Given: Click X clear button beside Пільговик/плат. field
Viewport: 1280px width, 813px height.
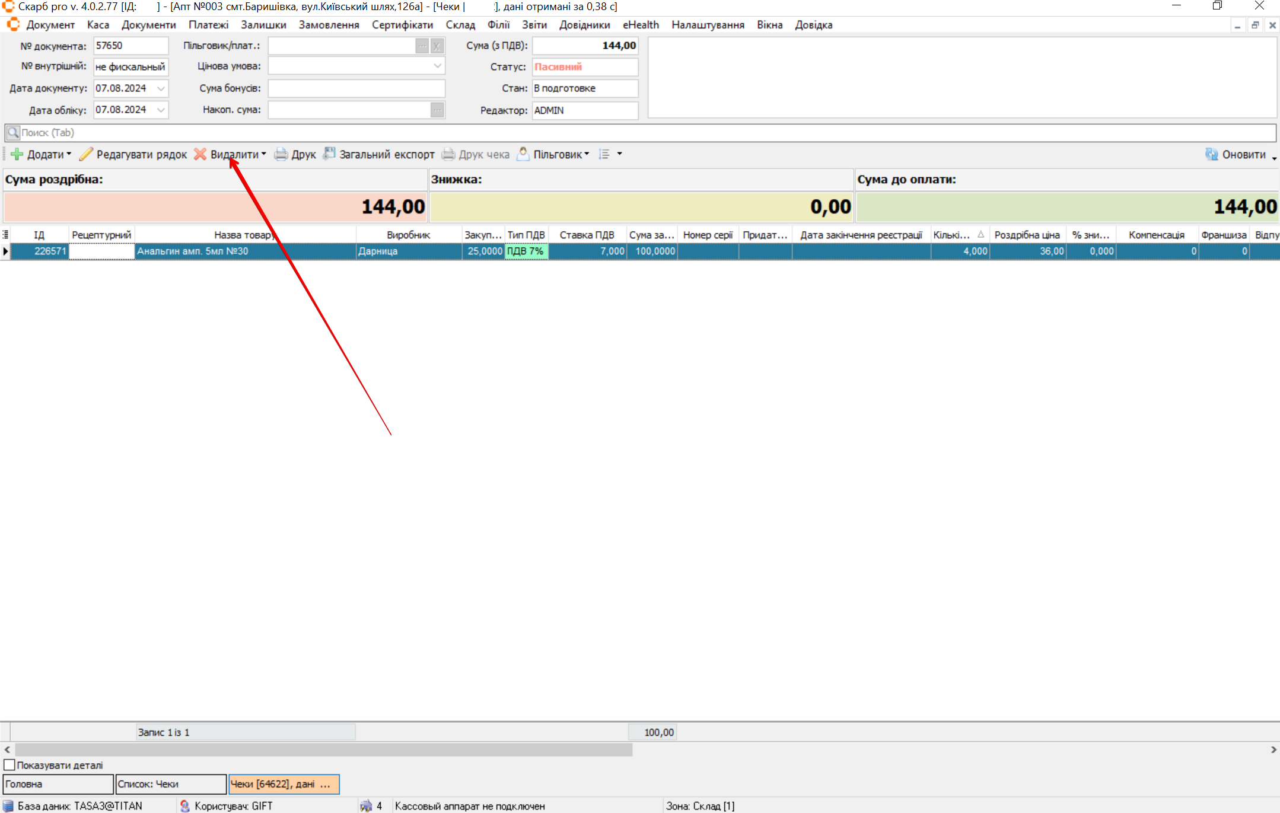Looking at the screenshot, I should tap(437, 46).
